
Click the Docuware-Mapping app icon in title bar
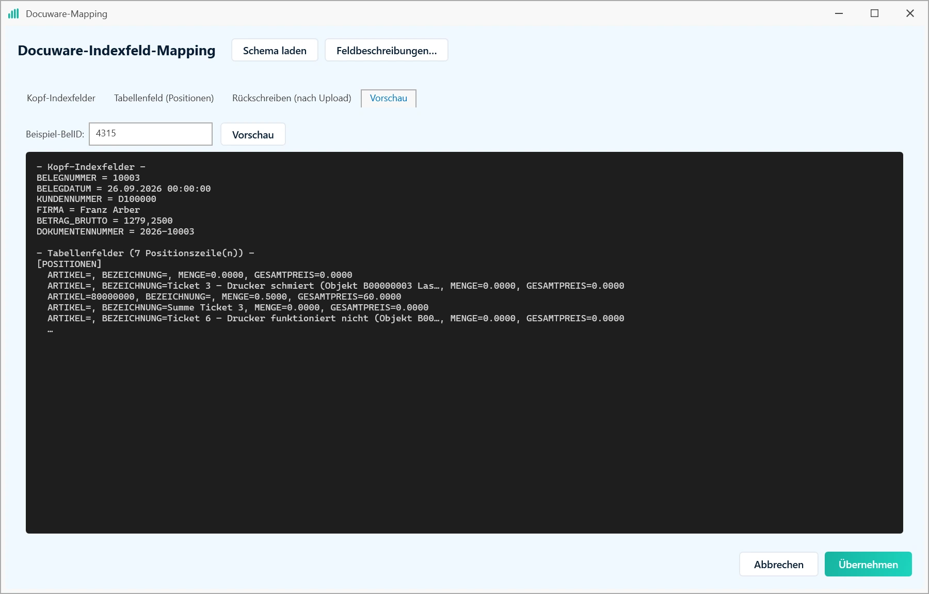[x=13, y=13]
